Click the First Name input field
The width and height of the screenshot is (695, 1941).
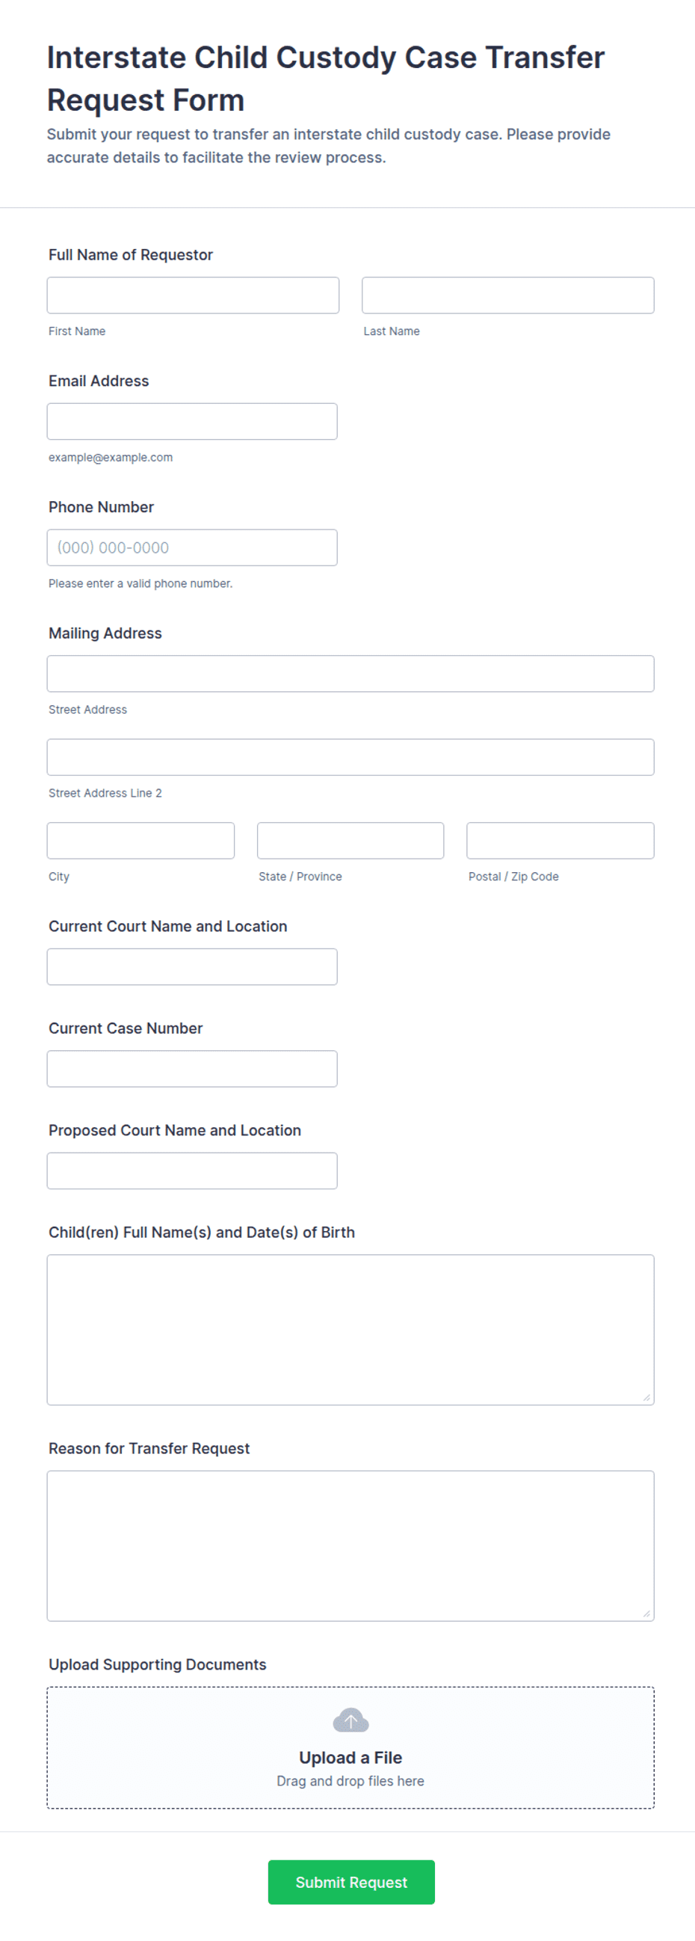[x=193, y=295]
